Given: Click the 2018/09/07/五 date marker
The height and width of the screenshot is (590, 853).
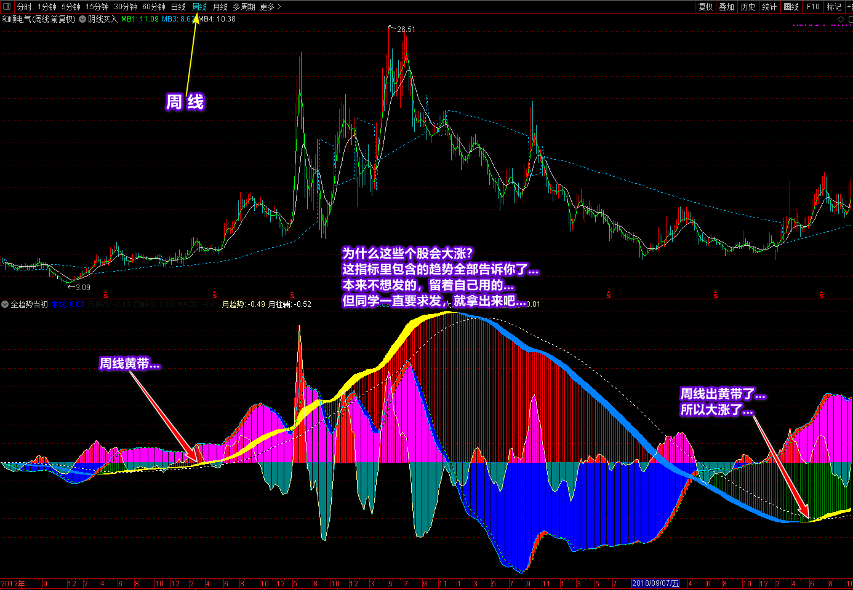Looking at the screenshot, I should coord(656,583).
